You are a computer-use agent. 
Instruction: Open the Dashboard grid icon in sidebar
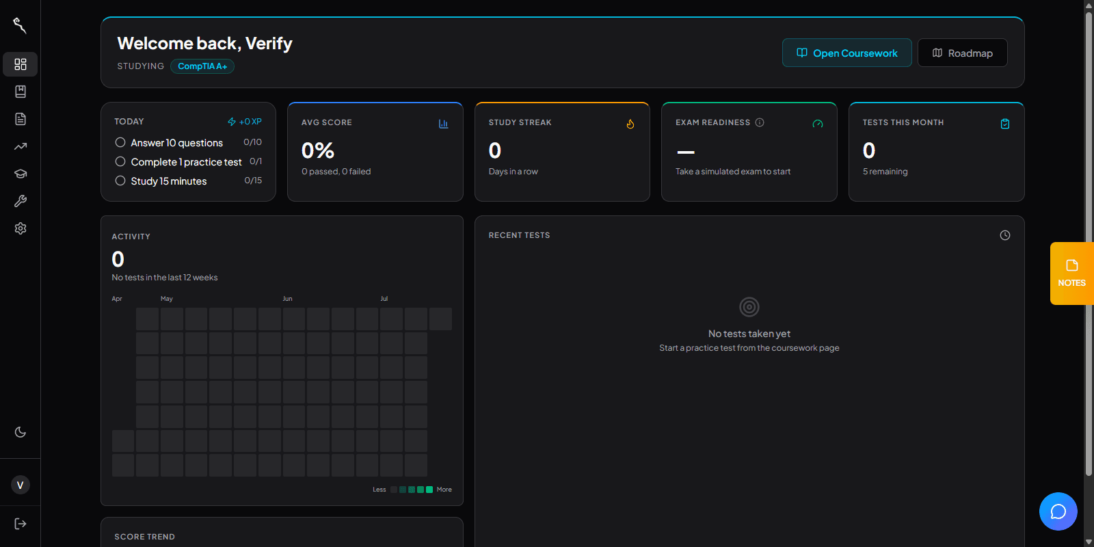(21, 64)
